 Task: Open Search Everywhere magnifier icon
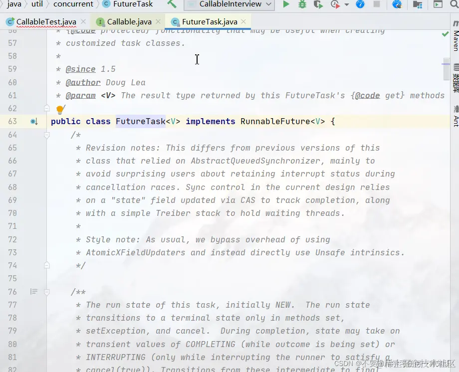point(454,4)
